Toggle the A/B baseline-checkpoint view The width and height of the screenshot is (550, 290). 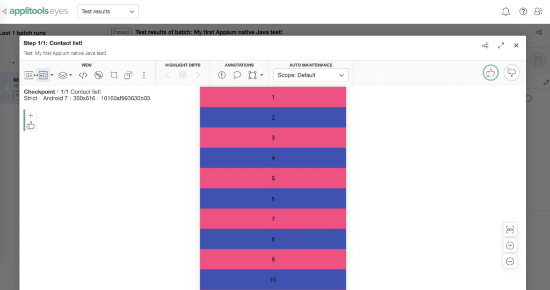[x=99, y=75]
